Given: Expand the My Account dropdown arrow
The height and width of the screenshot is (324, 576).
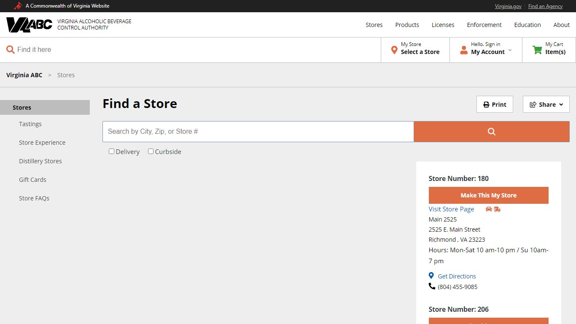Looking at the screenshot, I should coord(510,51).
